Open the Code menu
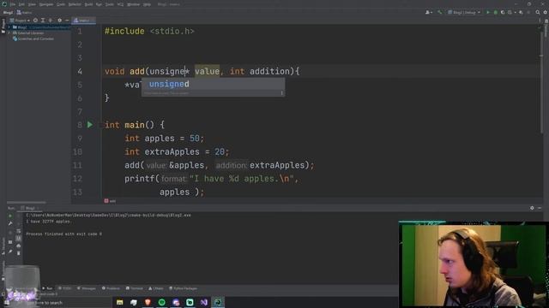 (x=61, y=4)
